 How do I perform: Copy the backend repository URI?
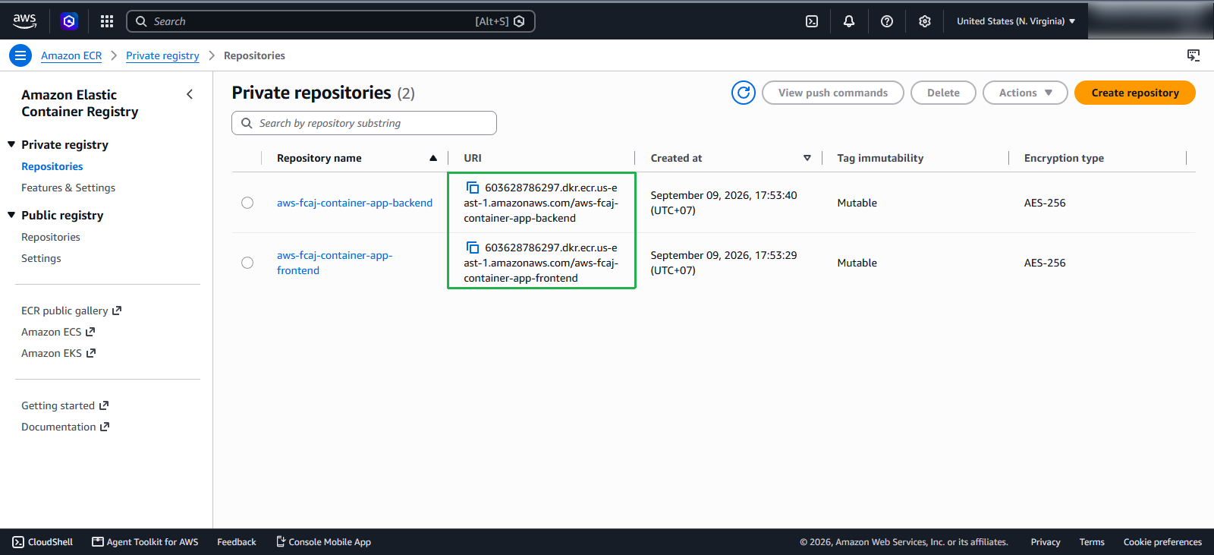tap(472, 188)
